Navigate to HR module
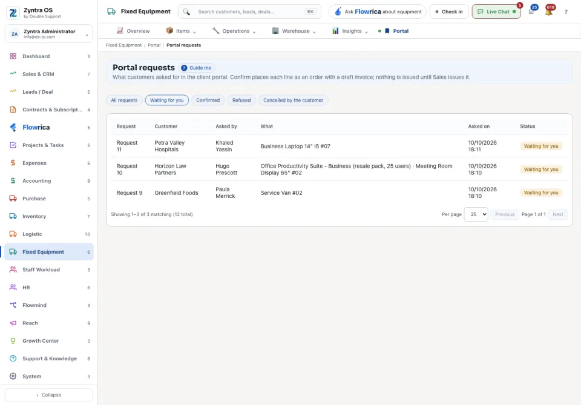Screen dimensions: 581x405 [x=49, y=288]
